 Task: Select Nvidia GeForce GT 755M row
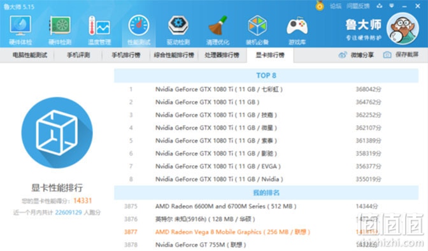pyautogui.click(x=266, y=245)
